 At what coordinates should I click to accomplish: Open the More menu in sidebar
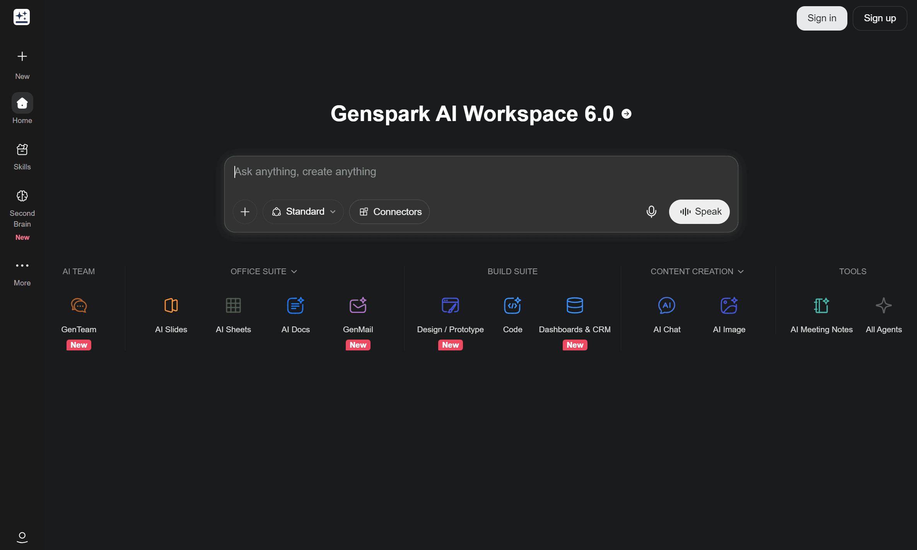[x=22, y=273]
